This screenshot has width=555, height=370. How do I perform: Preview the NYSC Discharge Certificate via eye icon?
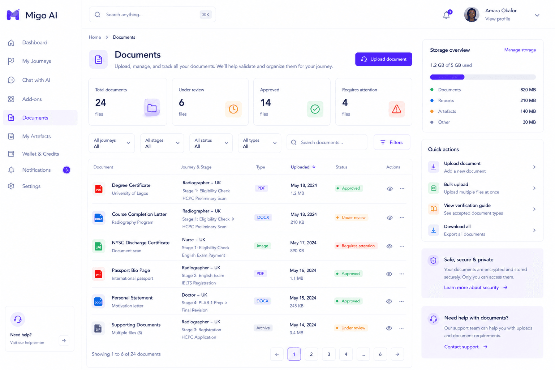[389, 246]
